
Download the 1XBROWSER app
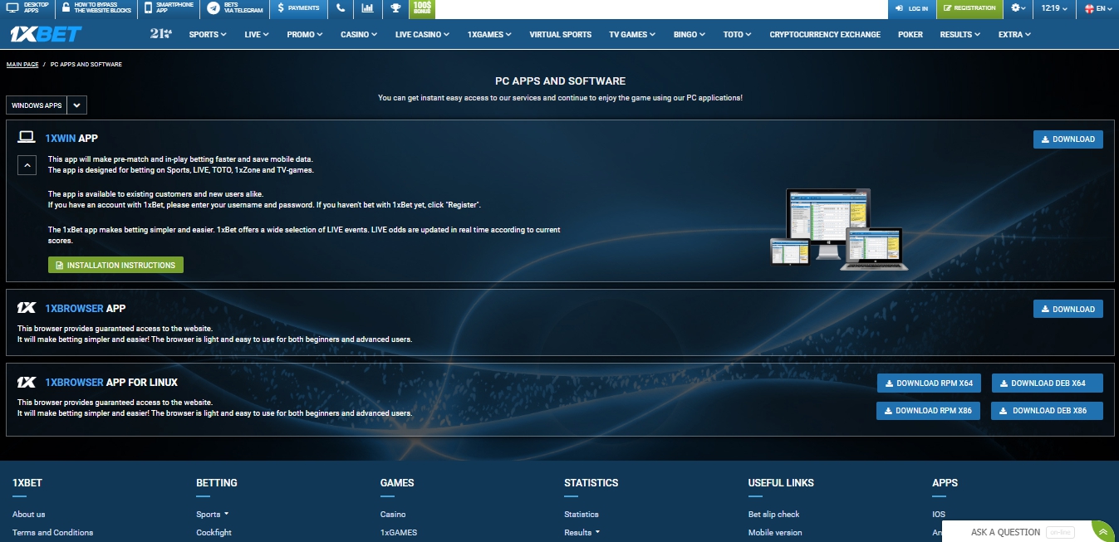pyautogui.click(x=1067, y=309)
